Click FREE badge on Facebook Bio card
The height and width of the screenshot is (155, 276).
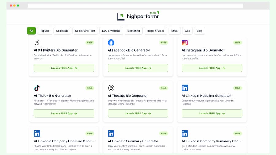coord(164,42)
